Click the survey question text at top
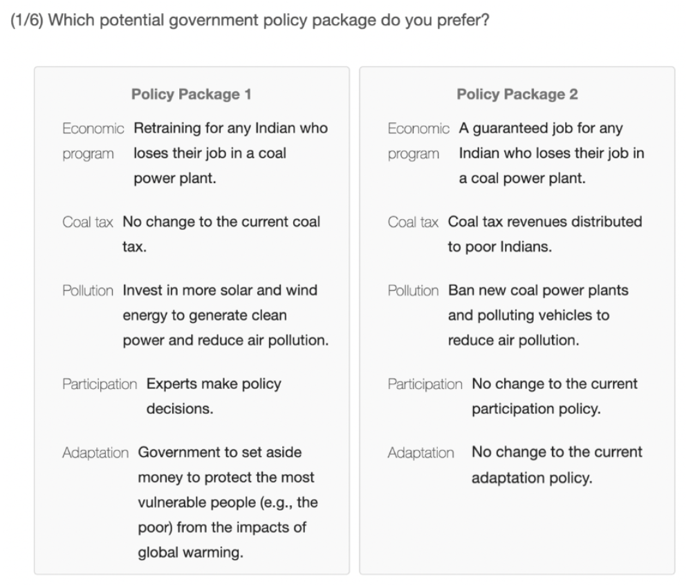693x586 pixels. click(x=250, y=21)
